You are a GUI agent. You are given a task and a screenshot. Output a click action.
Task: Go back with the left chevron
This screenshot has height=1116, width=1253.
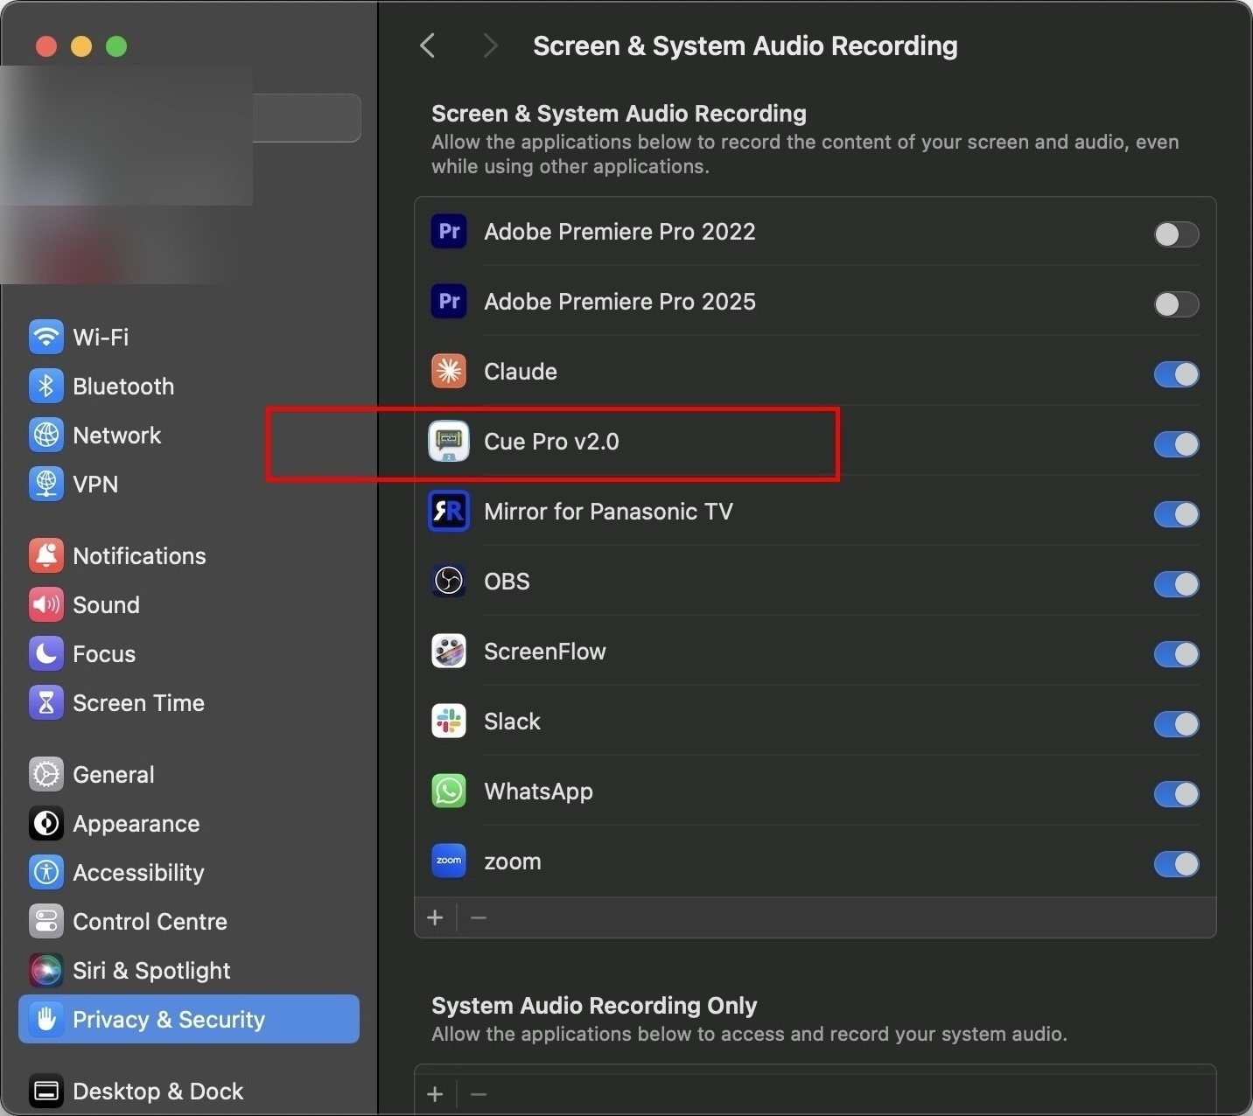(428, 45)
